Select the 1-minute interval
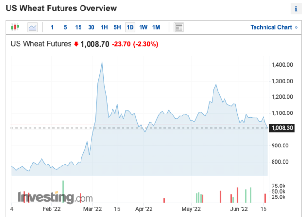The height and width of the screenshot is (217, 305). coord(52,27)
